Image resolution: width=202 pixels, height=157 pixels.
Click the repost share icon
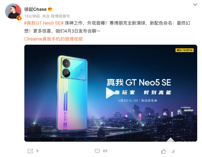point(30,151)
